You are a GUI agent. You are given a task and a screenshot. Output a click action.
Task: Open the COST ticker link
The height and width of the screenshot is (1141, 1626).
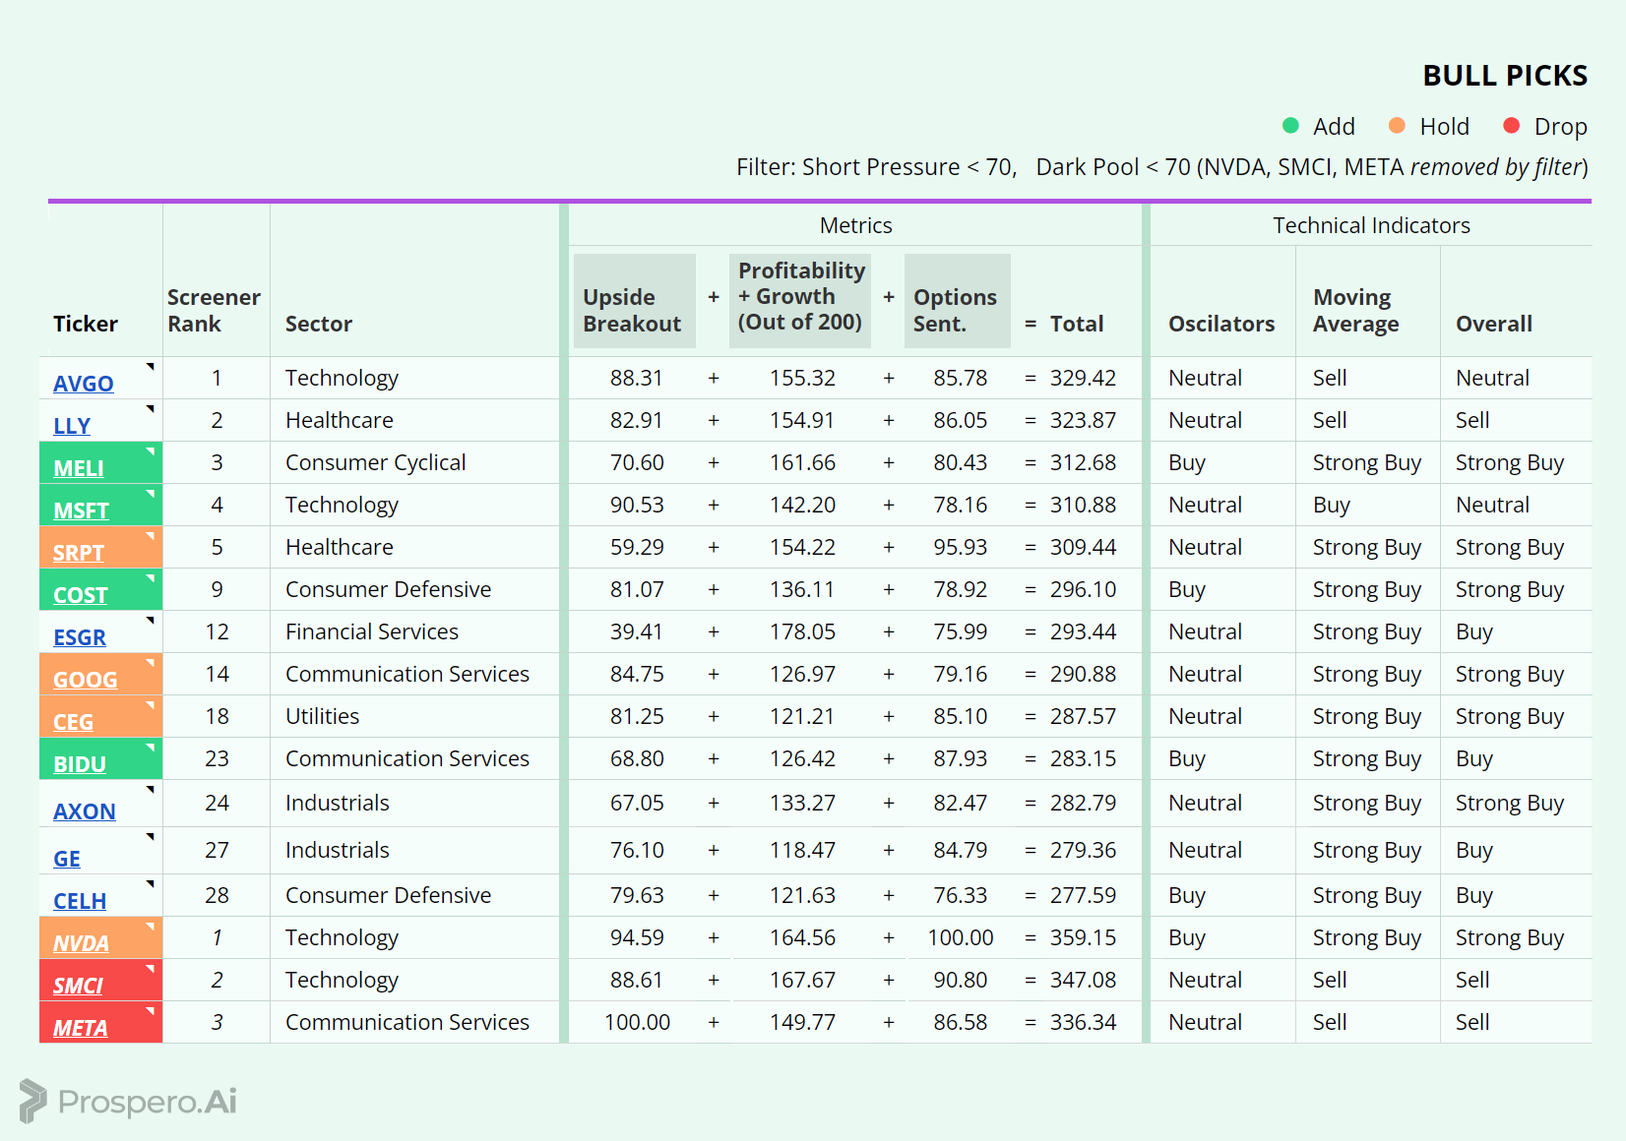pyautogui.click(x=80, y=595)
